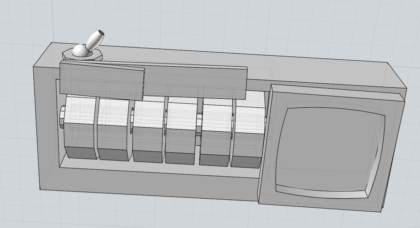Select the short overlapping plate at left
This screenshot has width=420, height=228.
point(102,81)
